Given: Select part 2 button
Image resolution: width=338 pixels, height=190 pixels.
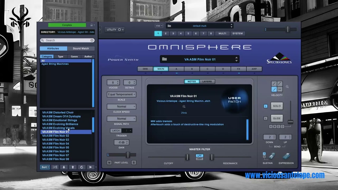Looking at the screenshot, I should [x=166, y=34].
